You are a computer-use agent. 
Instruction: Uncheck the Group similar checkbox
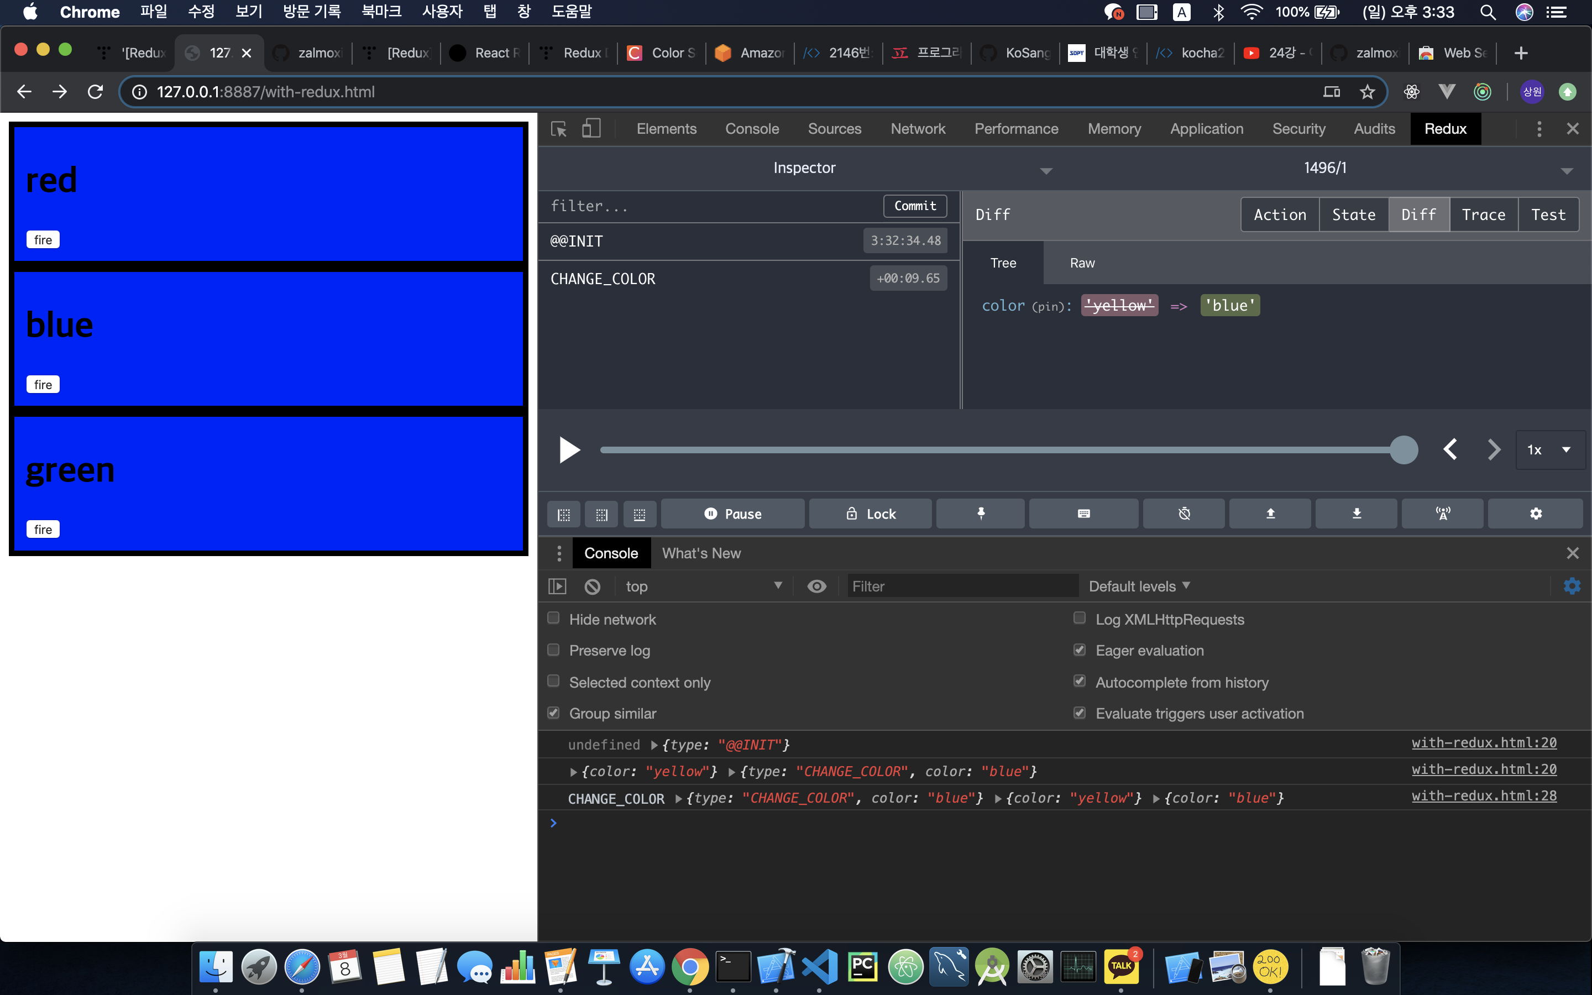554,713
